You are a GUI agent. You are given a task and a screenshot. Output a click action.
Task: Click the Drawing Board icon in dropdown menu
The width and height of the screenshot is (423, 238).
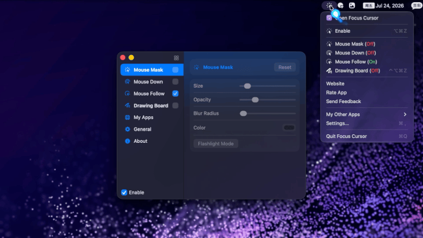[x=329, y=71]
